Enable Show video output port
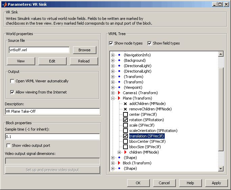Screen dimensions: 231x190 (8, 146)
